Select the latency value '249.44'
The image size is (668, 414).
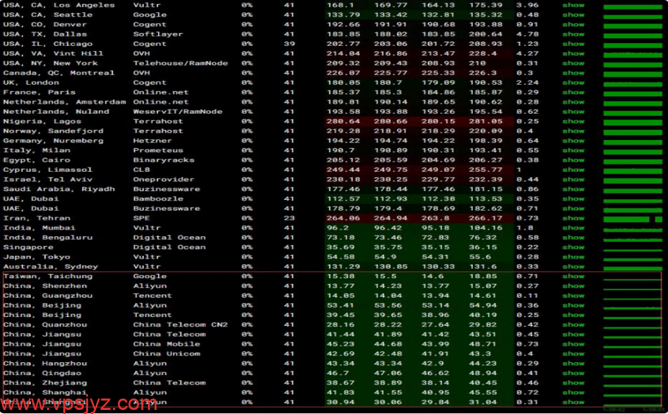(x=343, y=170)
